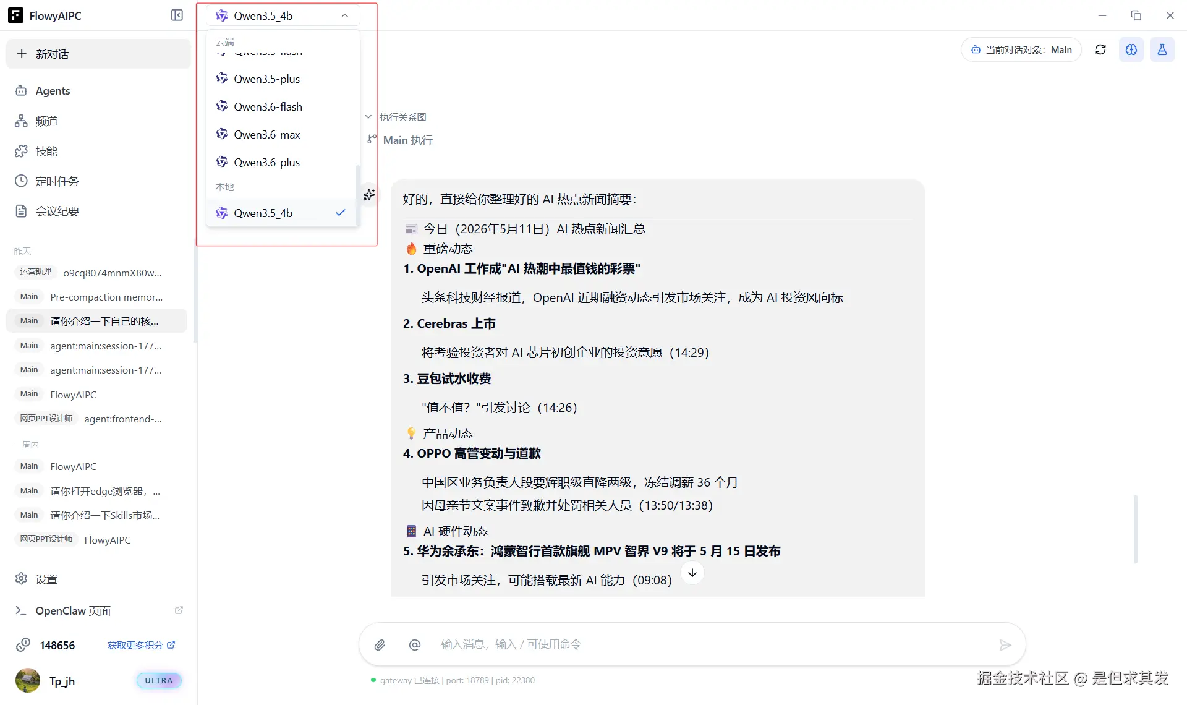Click the OpenClaw terminal prompt icon
1187x705 pixels.
point(21,611)
